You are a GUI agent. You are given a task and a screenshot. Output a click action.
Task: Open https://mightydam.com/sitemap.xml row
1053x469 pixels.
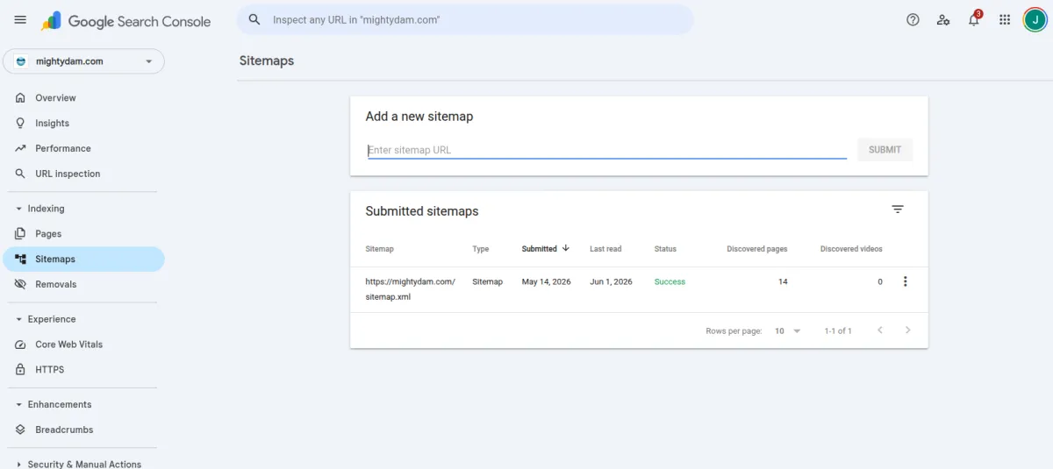pos(639,289)
